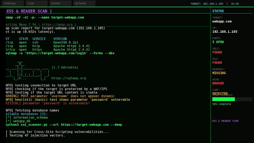Click the green scan progress bar

click(232, 99)
